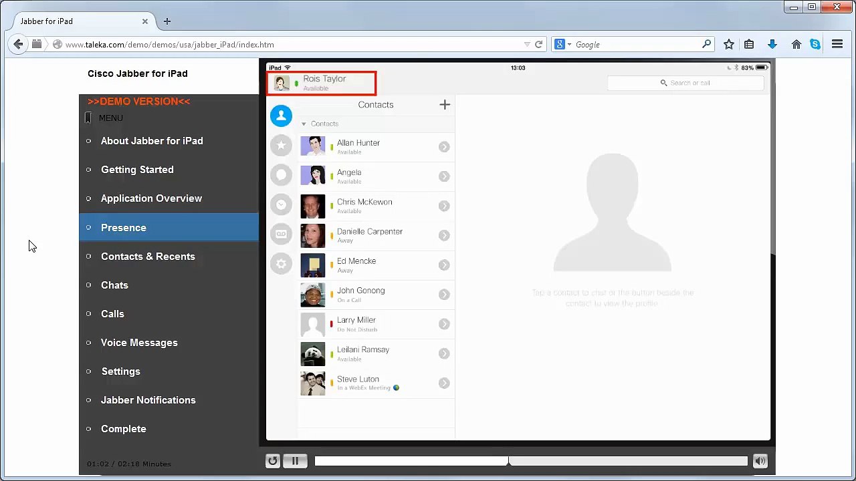
Task: Select contact Larry Miller
Action: click(376, 324)
